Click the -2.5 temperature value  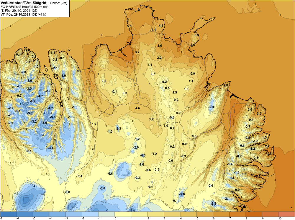point(213,204)
